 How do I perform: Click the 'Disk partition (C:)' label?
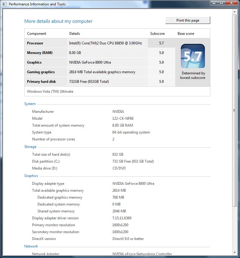pos(46,161)
